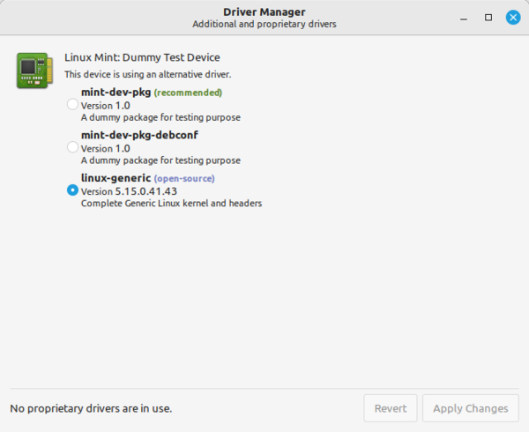This screenshot has width=529, height=432.
Task: Maximize the Driver Manager window
Action: pos(488,17)
